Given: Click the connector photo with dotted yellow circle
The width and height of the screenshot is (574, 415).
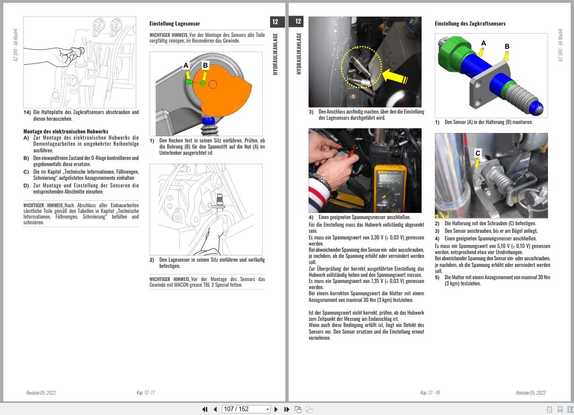Looking at the screenshot, I should click(x=365, y=62).
